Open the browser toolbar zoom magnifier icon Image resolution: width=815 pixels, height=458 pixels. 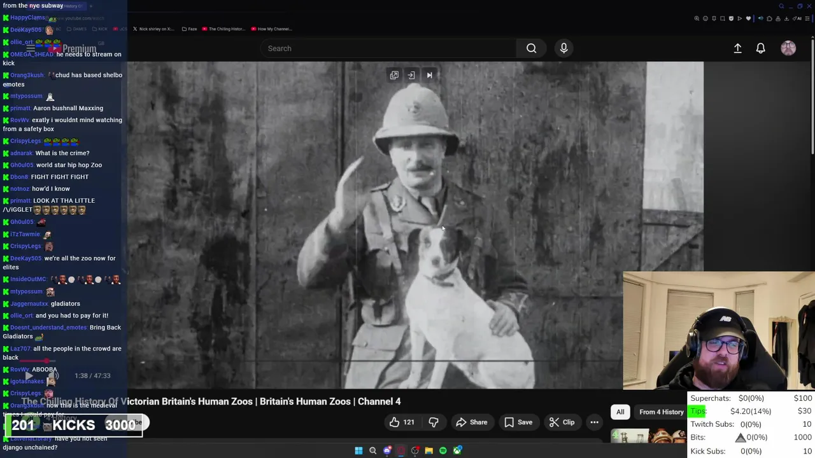pos(697,18)
